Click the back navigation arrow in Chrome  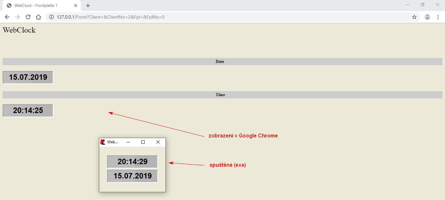click(x=7, y=17)
